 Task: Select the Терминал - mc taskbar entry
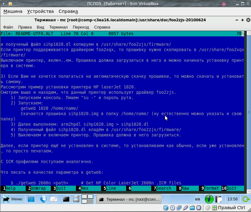[129, 199]
